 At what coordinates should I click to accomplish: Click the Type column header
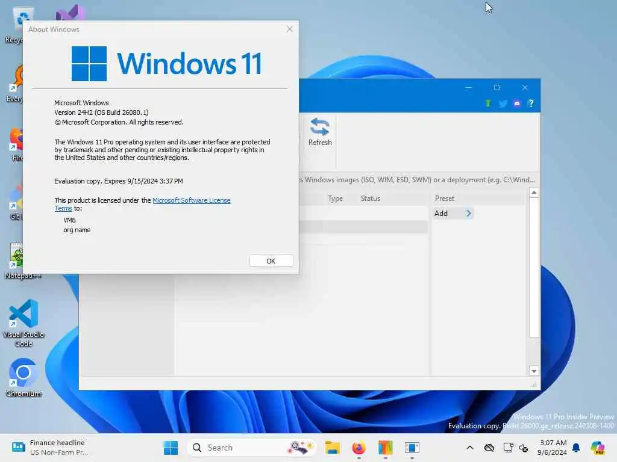tap(335, 199)
